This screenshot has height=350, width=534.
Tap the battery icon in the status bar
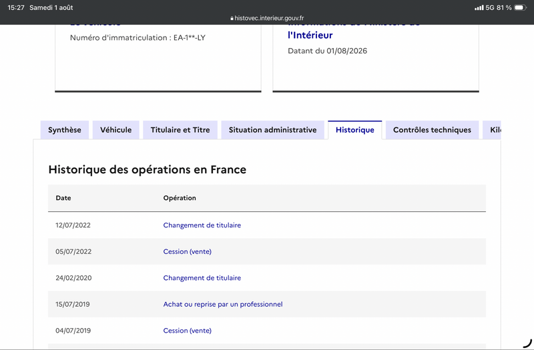tap(521, 7)
